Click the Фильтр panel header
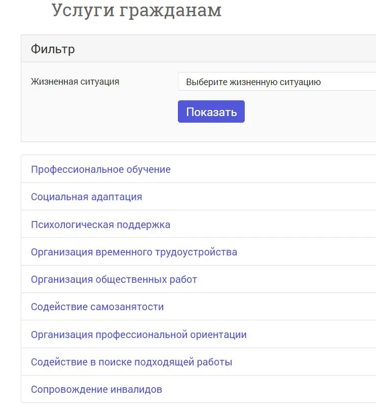Image resolution: width=376 pixels, height=408 pixels. 53,49
